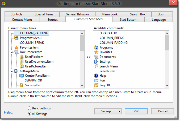Open the Special Items tab

[x=44, y=14]
